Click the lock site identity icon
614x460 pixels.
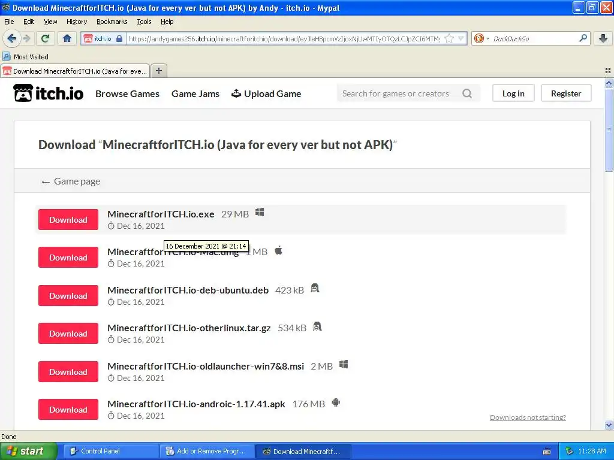point(119,38)
